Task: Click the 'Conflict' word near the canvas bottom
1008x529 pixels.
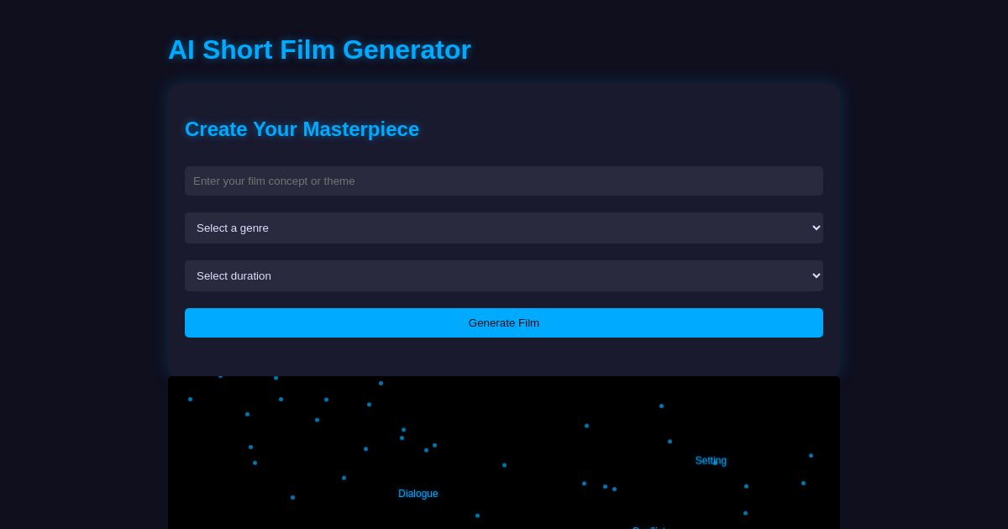Action: pyautogui.click(x=649, y=527)
